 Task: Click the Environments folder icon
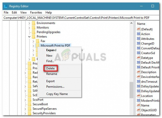(x=33, y=23)
